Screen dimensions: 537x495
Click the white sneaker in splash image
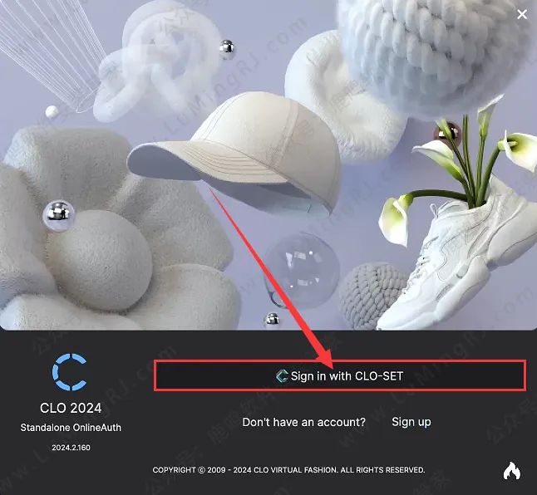(x=457, y=260)
